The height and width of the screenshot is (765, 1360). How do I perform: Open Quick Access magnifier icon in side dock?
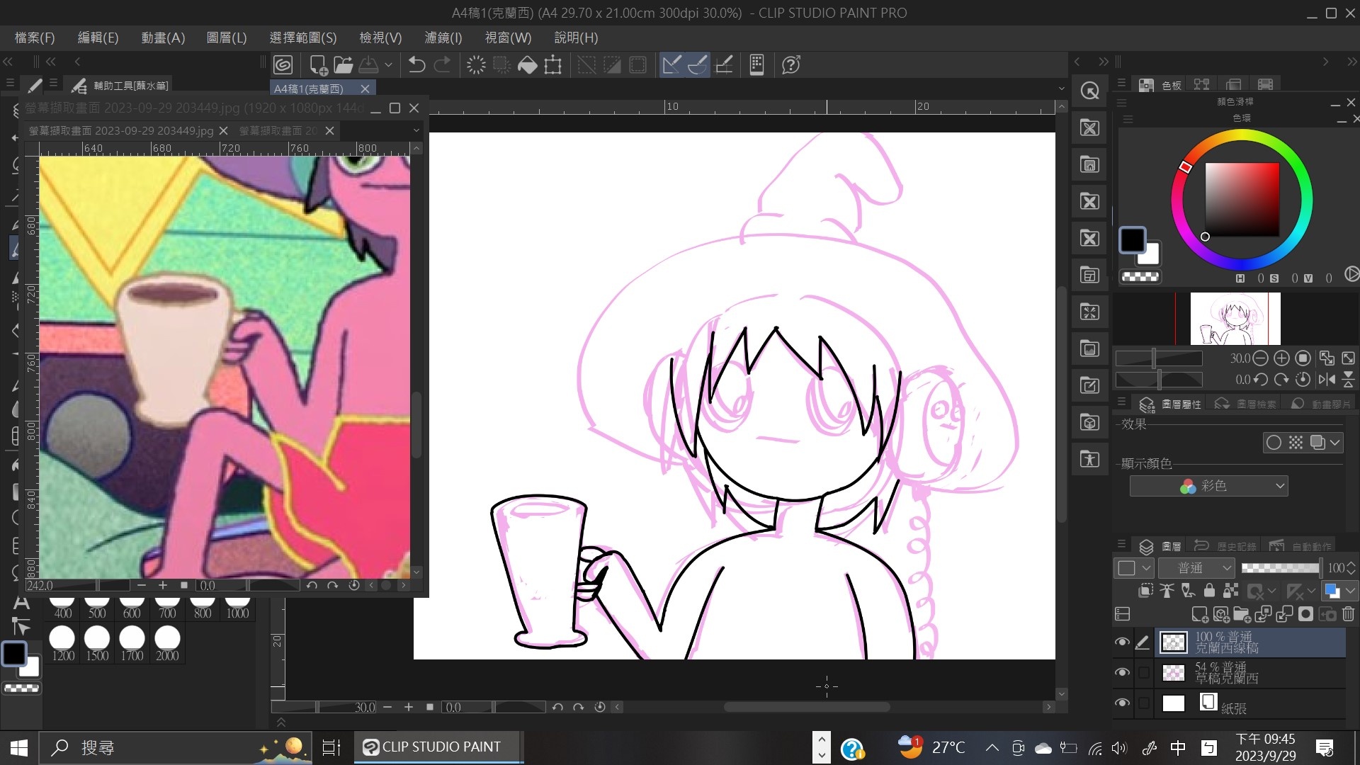point(1089,91)
